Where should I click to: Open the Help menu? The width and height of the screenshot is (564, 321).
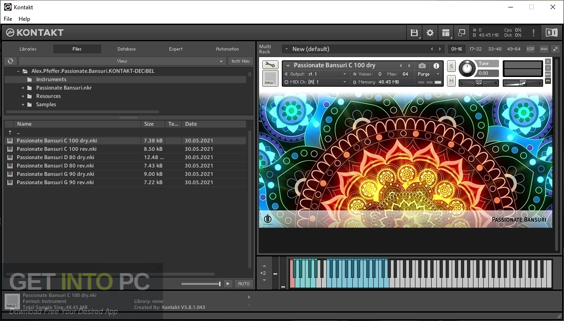(24, 19)
